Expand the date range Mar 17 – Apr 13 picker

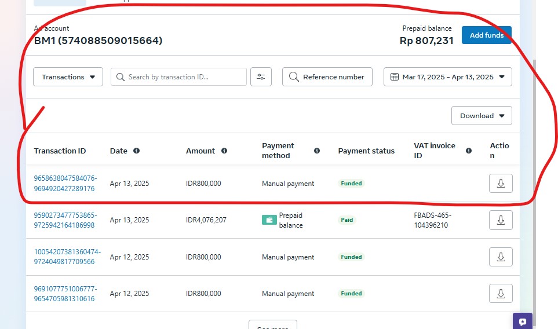[447, 77]
